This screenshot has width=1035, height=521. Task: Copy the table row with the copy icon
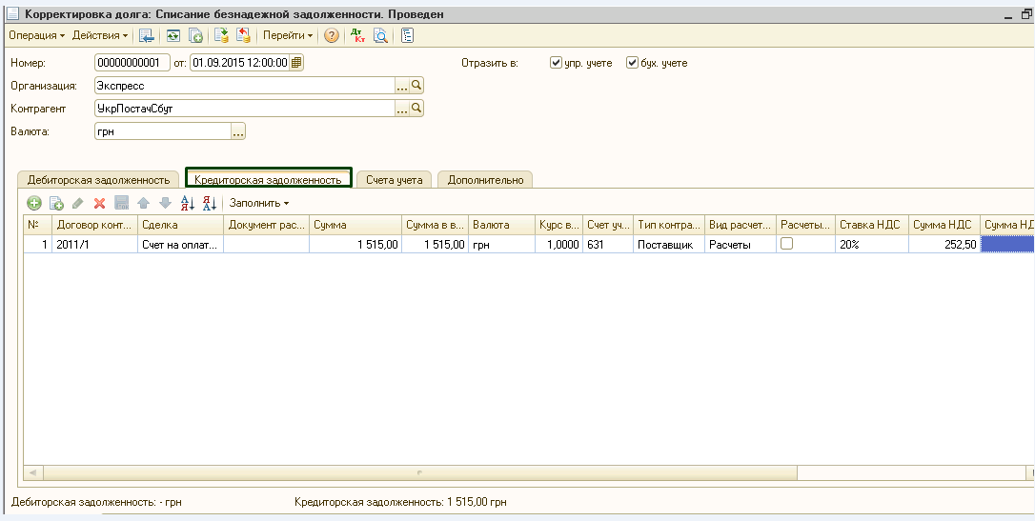57,203
